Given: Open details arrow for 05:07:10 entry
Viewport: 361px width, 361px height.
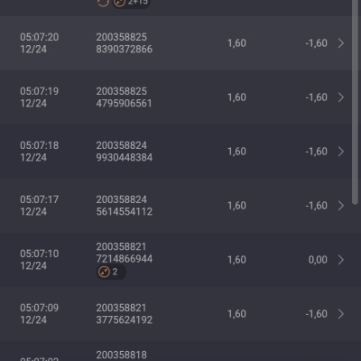Looking at the screenshot, I should 341,260.
